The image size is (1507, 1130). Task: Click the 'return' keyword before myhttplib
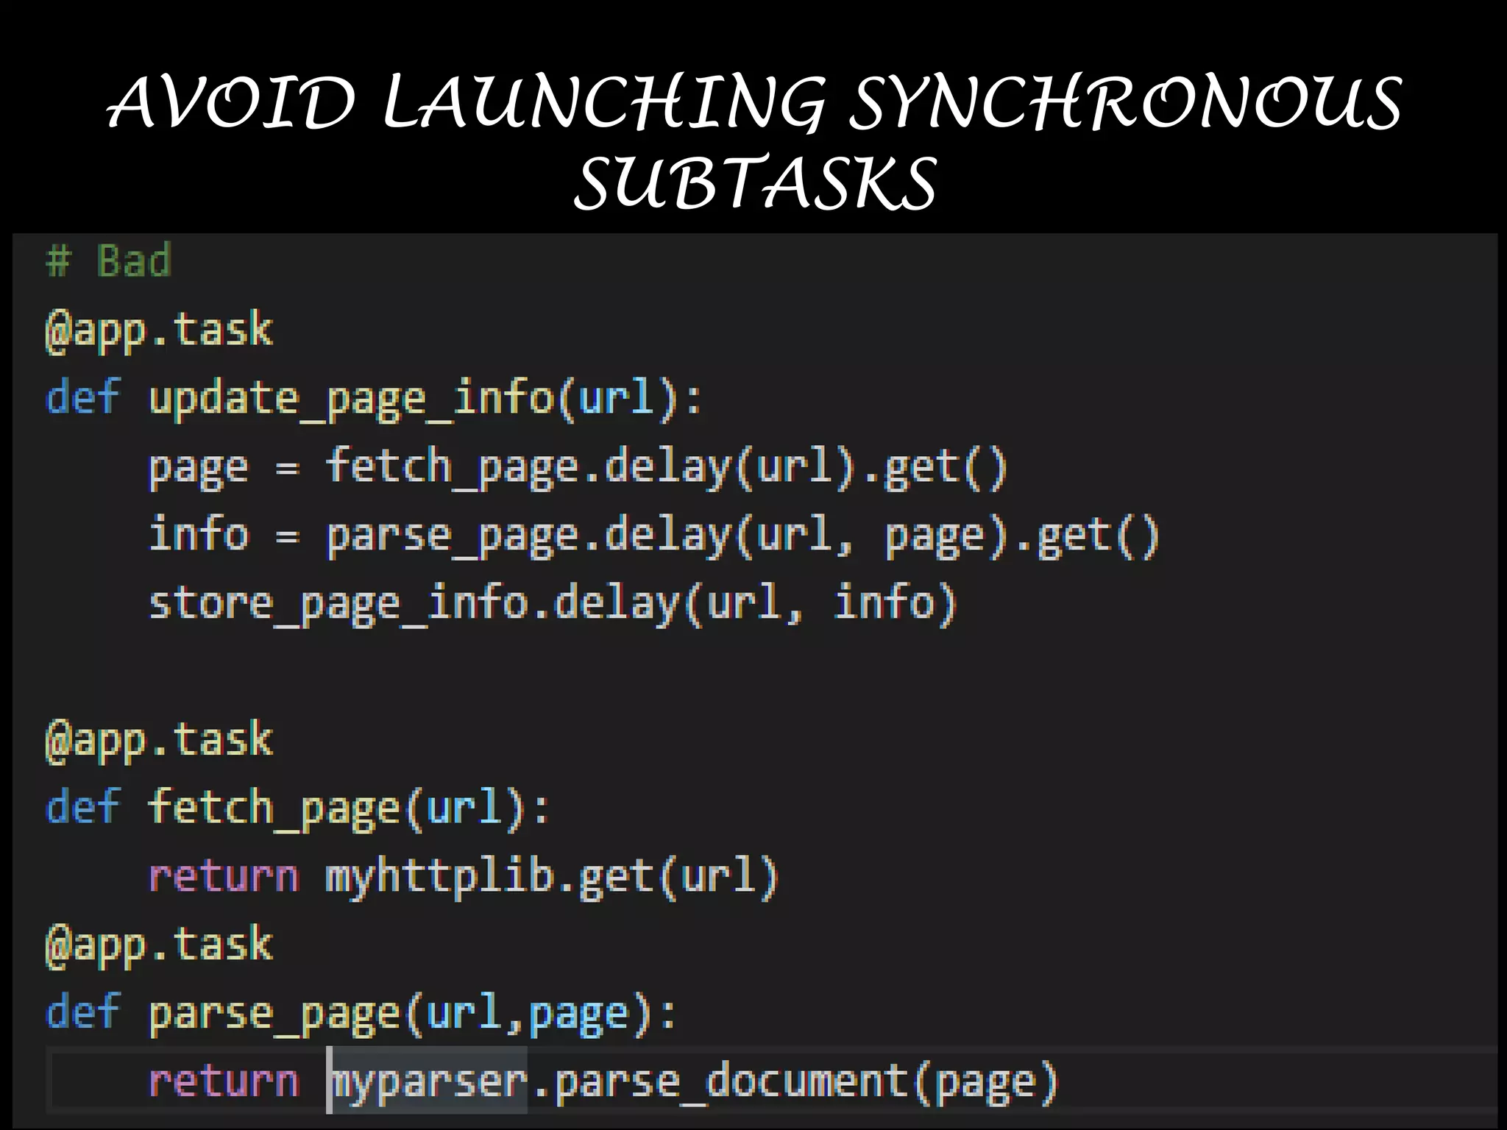click(x=224, y=877)
